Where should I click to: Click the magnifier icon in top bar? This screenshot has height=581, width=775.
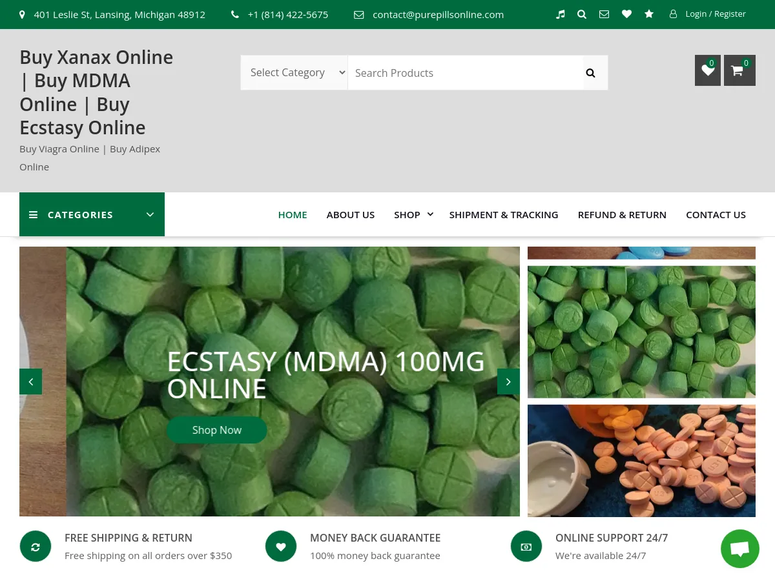[582, 14]
